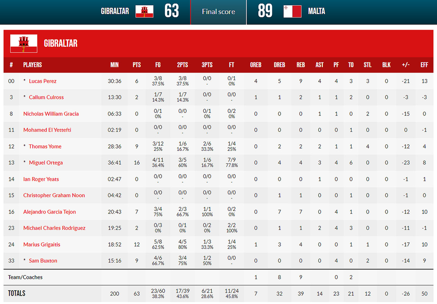Click the EFF column header
437x304 pixels.
click(424, 65)
